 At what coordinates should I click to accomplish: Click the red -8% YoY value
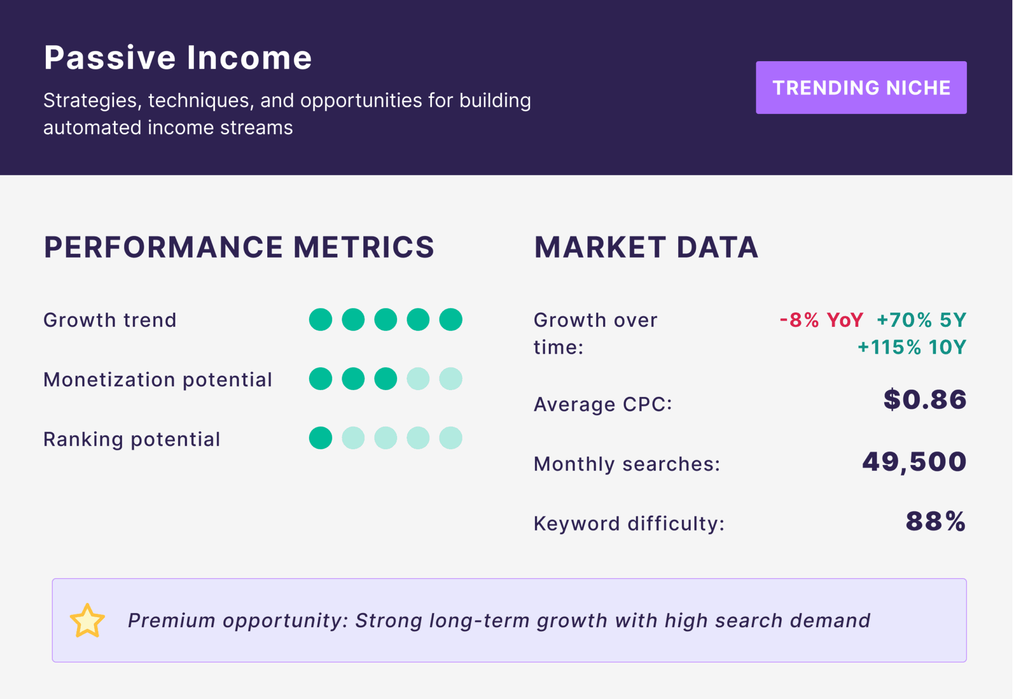(821, 320)
